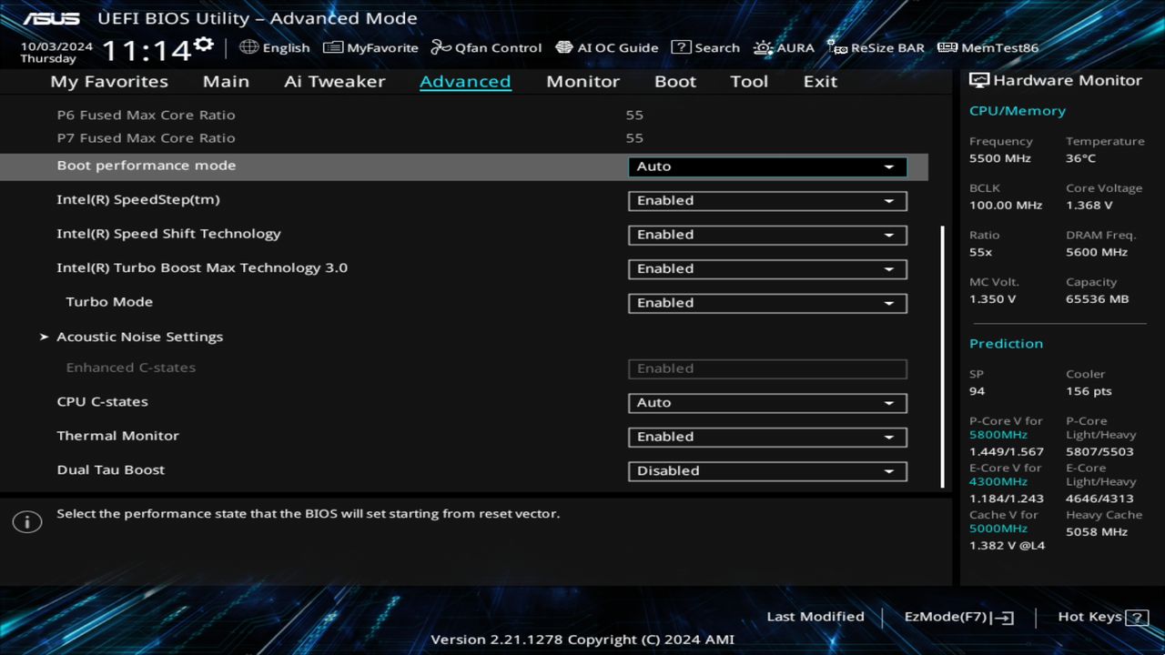Open the Boot menu tab
The width and height of the screenshot is (1165, 655).
674,81
